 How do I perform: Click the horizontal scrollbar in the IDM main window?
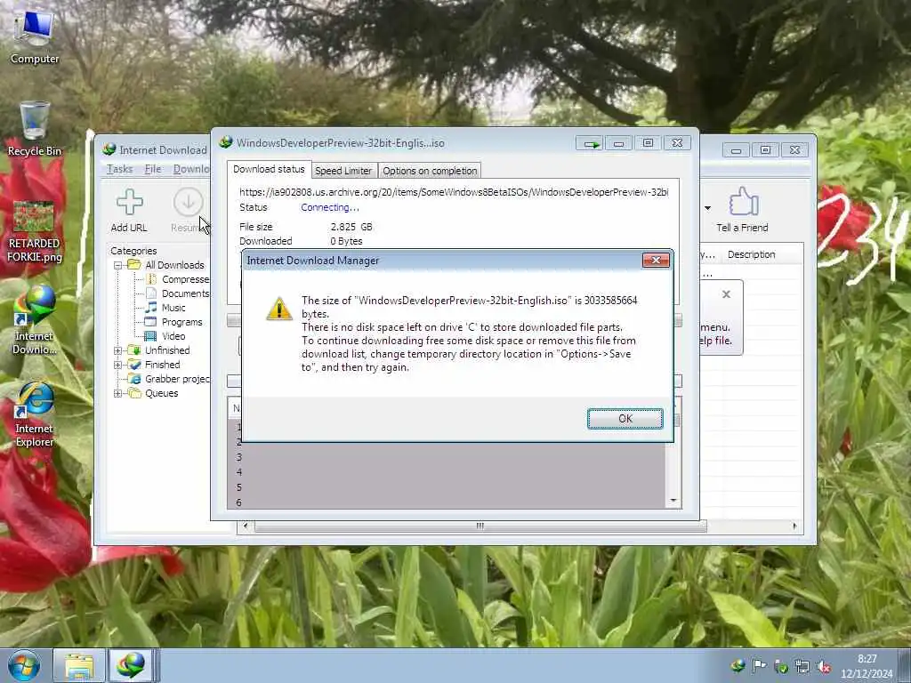(480, 526)
